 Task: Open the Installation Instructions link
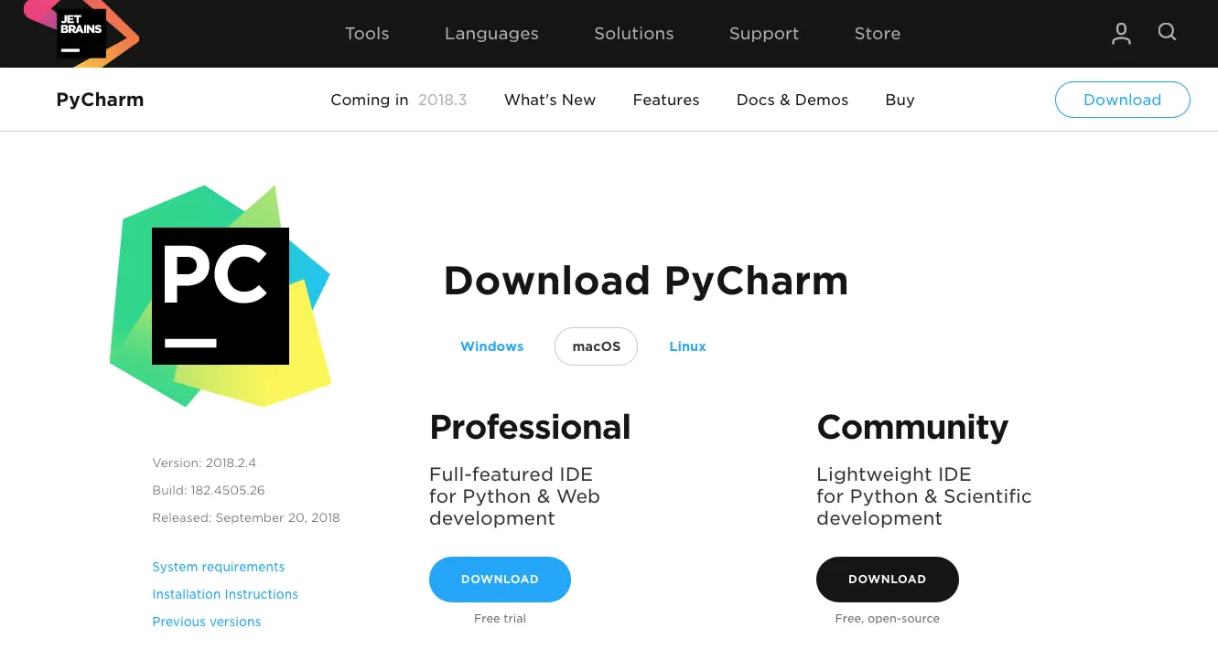(225, 594)
